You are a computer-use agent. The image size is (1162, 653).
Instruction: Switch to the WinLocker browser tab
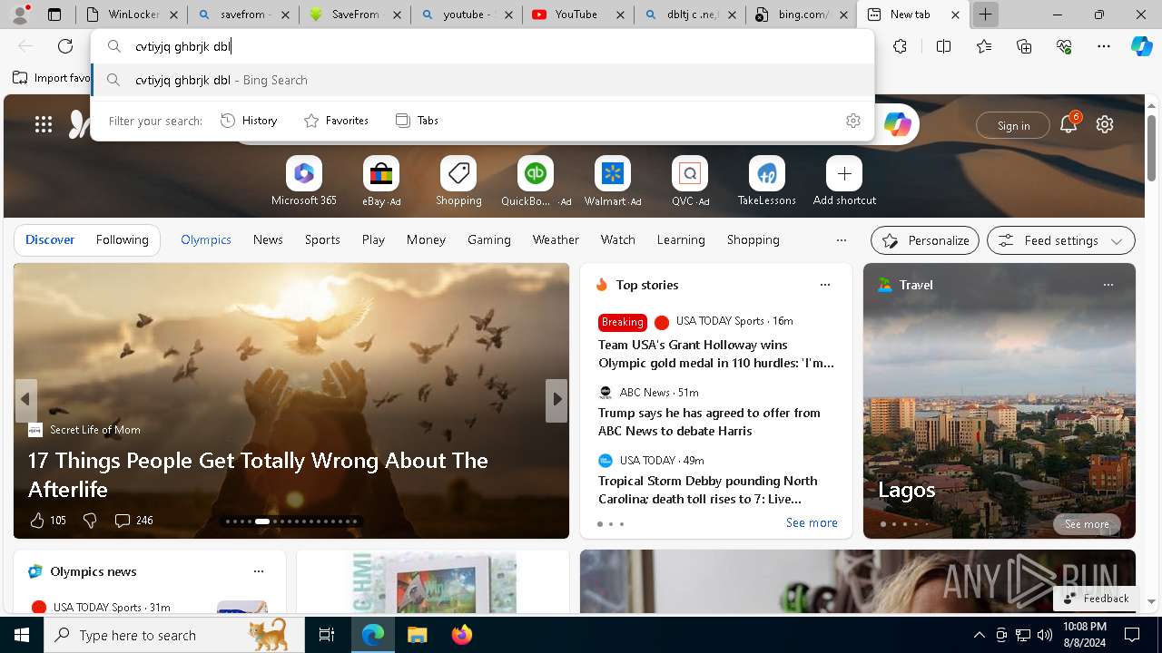(x=132, y=15)
